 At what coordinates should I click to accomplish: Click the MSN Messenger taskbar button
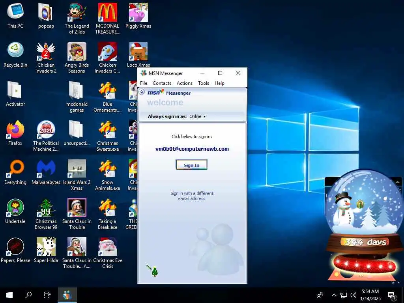[67, 295]
